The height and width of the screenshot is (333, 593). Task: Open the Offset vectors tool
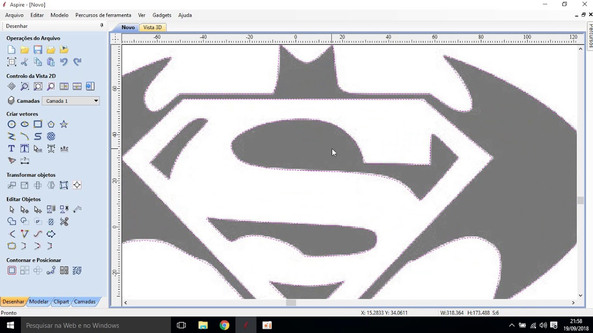(12, 271)
